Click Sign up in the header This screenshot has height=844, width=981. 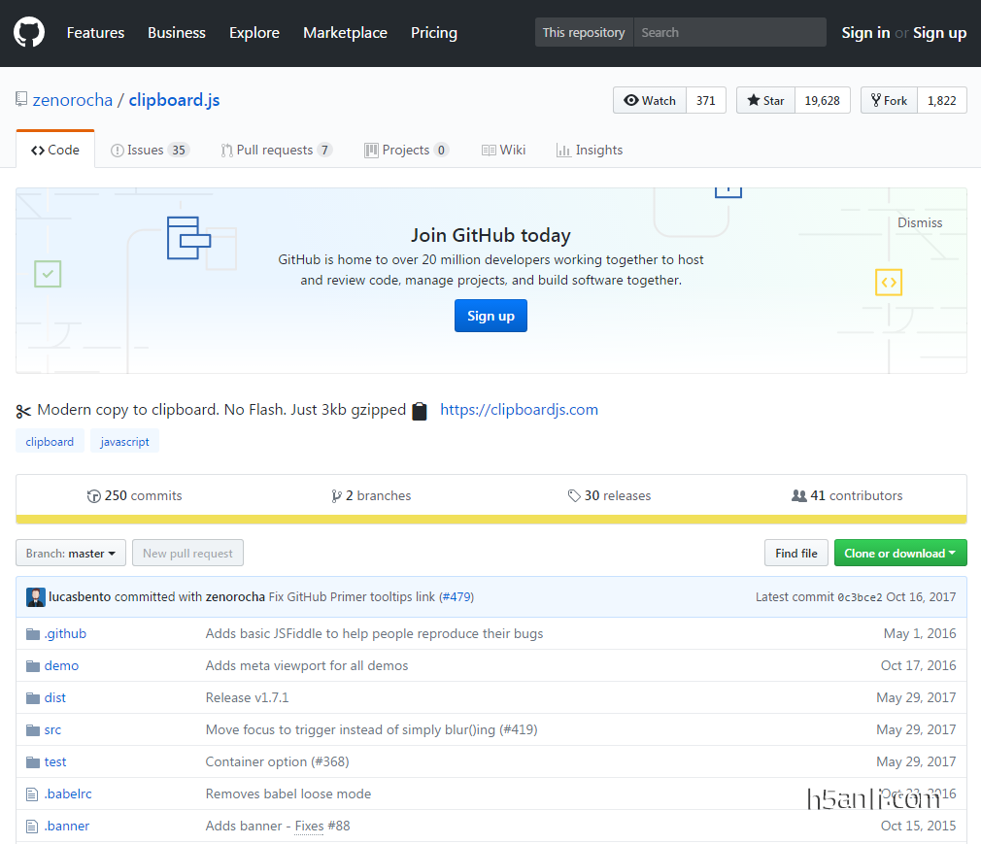(939, 32)
